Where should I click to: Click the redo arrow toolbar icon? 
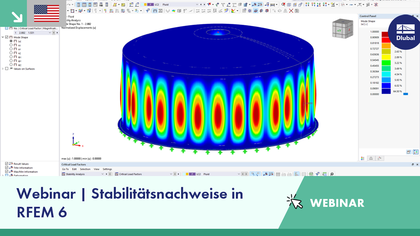pyautogui.click(x=69, y=5)
